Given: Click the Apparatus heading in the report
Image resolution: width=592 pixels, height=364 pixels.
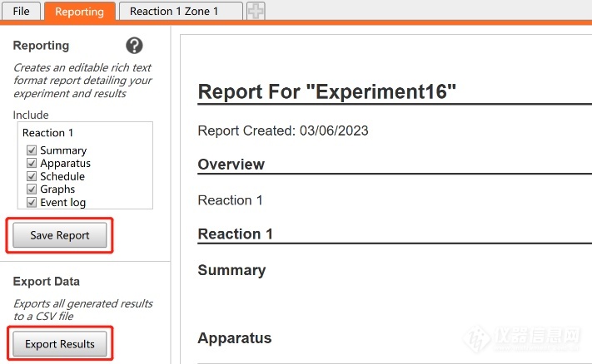Looking at the screenshot, I should click(x=234, y=338).
